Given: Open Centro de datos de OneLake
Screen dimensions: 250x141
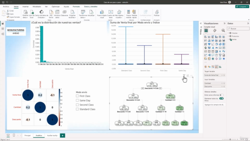Looking at the screenshot, I should tap(41, 14).
